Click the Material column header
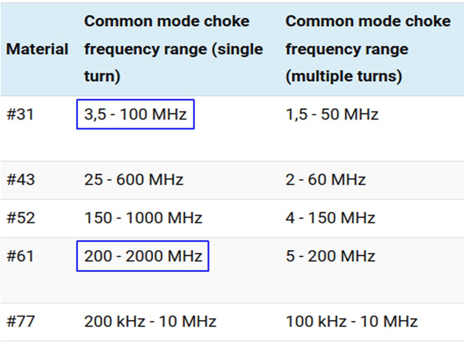The height and width of the screenshot is (348, 464). (37, 49)
